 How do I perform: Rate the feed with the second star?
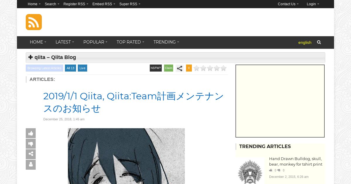203,68
